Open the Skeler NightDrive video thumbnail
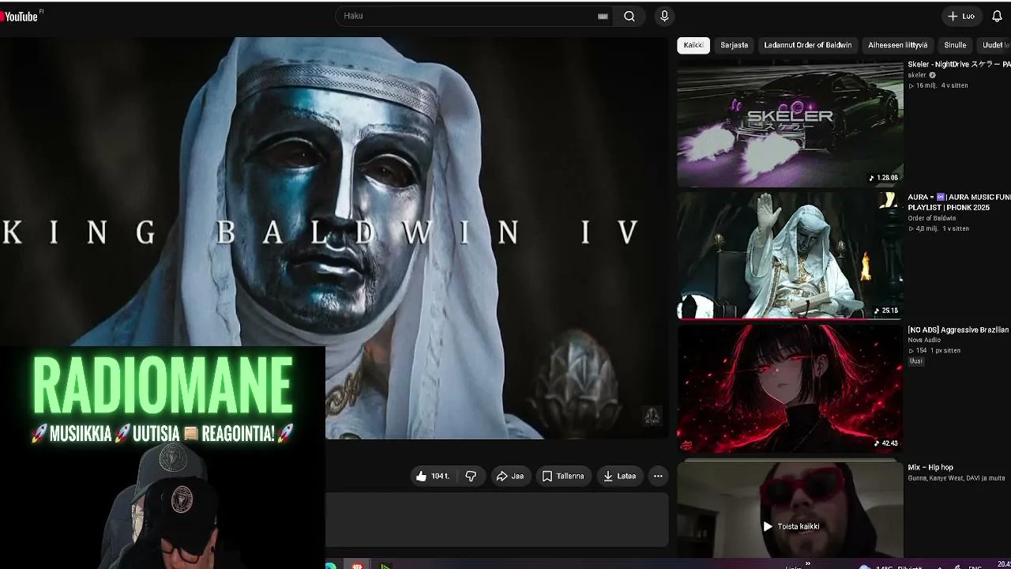The image size is (1011, 569). click(790, 124)
